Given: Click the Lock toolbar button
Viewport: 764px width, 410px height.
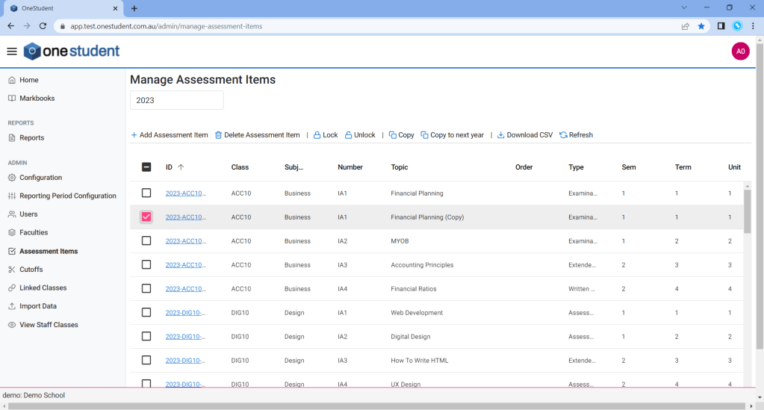Looking at the screenshot, I should pyautogui.click(x=325, y=135).
